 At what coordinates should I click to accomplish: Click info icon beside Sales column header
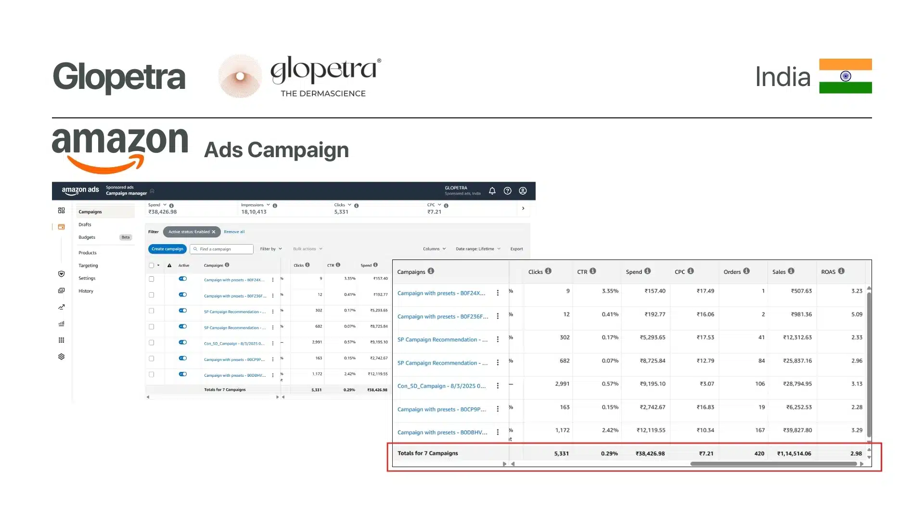791,271
